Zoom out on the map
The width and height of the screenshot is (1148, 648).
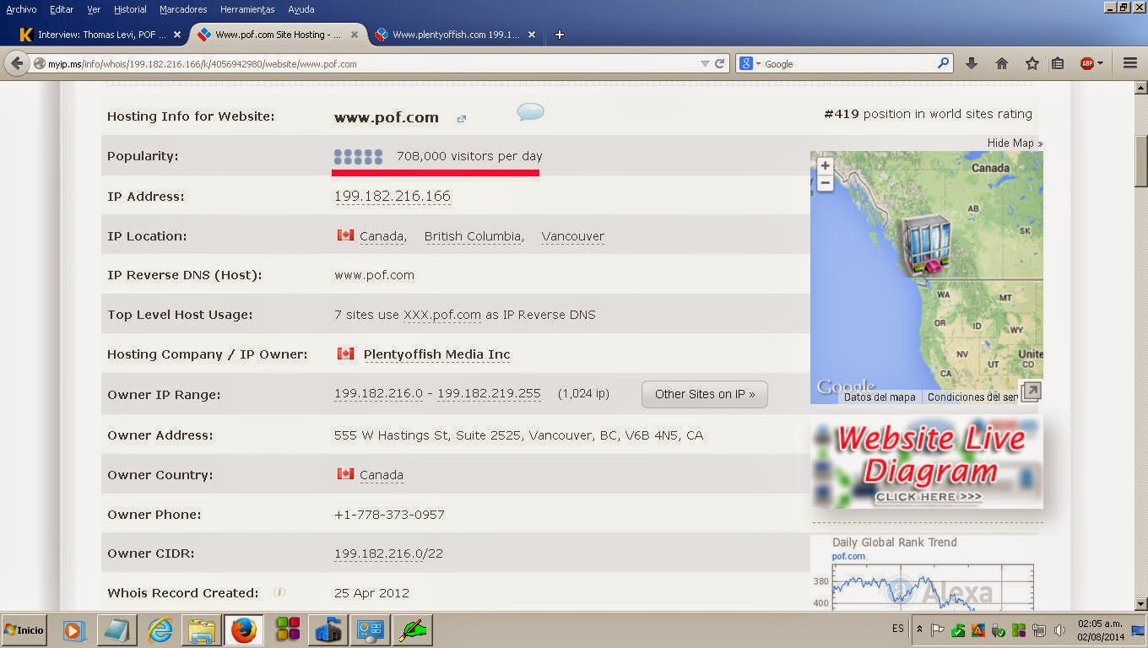pyautogui.click(x=826, y=182)
